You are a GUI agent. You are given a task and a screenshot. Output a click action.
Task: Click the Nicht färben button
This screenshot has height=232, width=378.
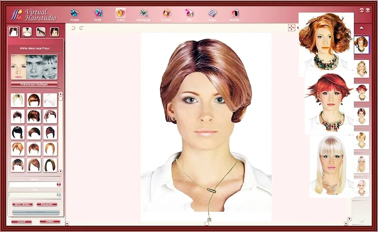22,204
